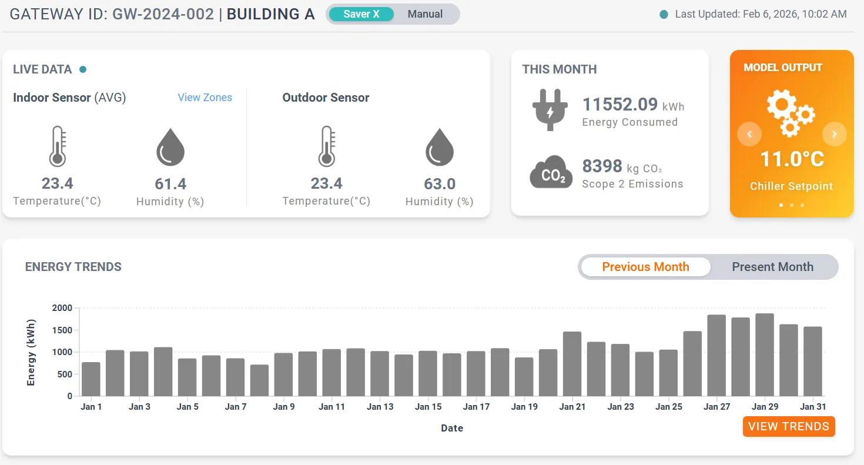
Task: Click the outdoor temperature thermometer icon
Action: pos(326,146)
